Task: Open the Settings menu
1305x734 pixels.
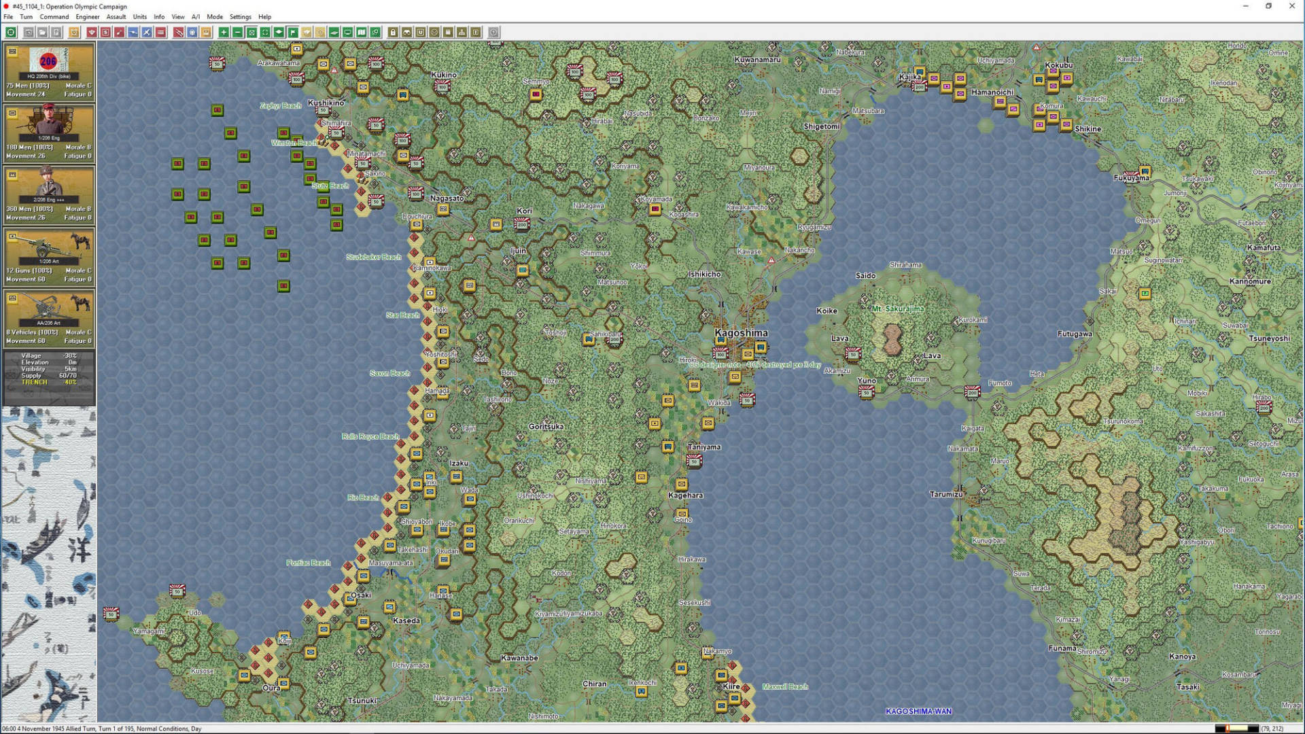Action: (240, 17)
